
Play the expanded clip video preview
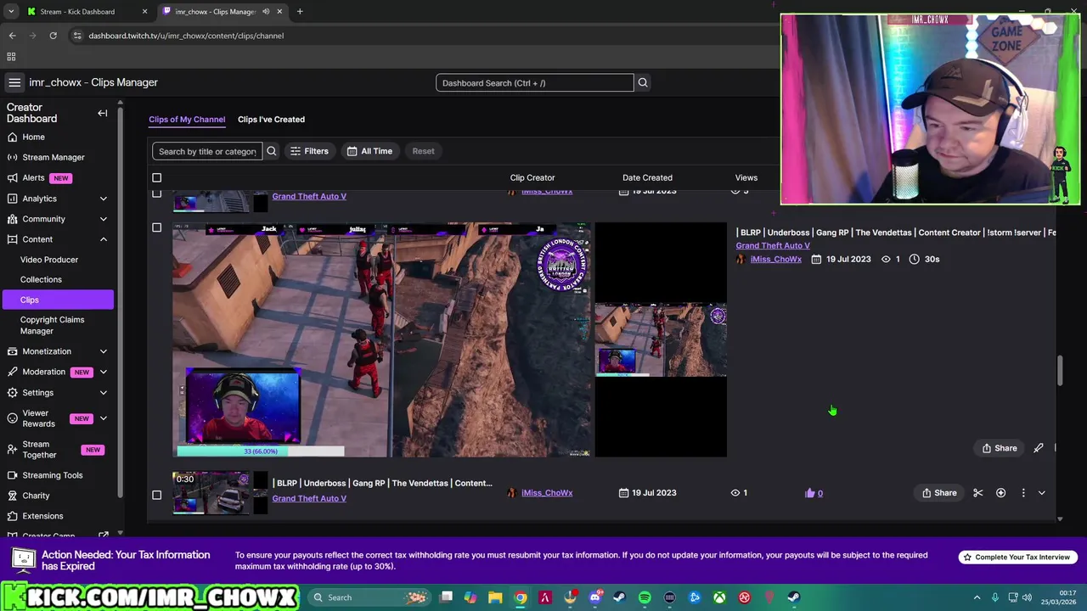(x=381, y=339)
